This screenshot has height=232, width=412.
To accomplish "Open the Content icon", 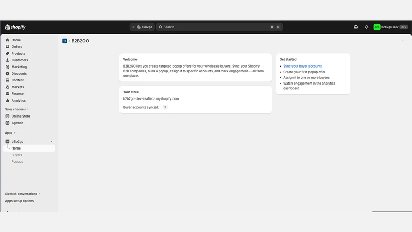I will [x=7, y=80].
